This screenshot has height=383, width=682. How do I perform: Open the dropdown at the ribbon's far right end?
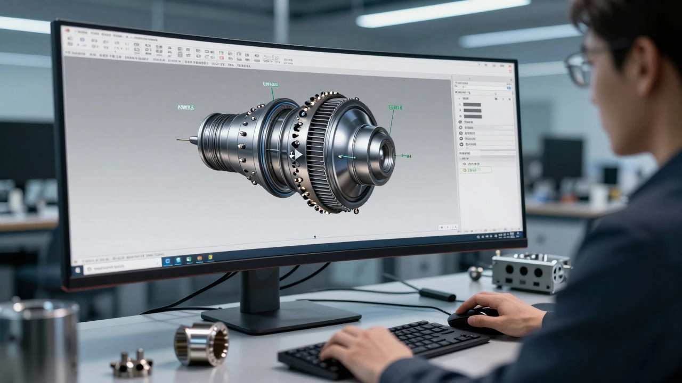288,62
